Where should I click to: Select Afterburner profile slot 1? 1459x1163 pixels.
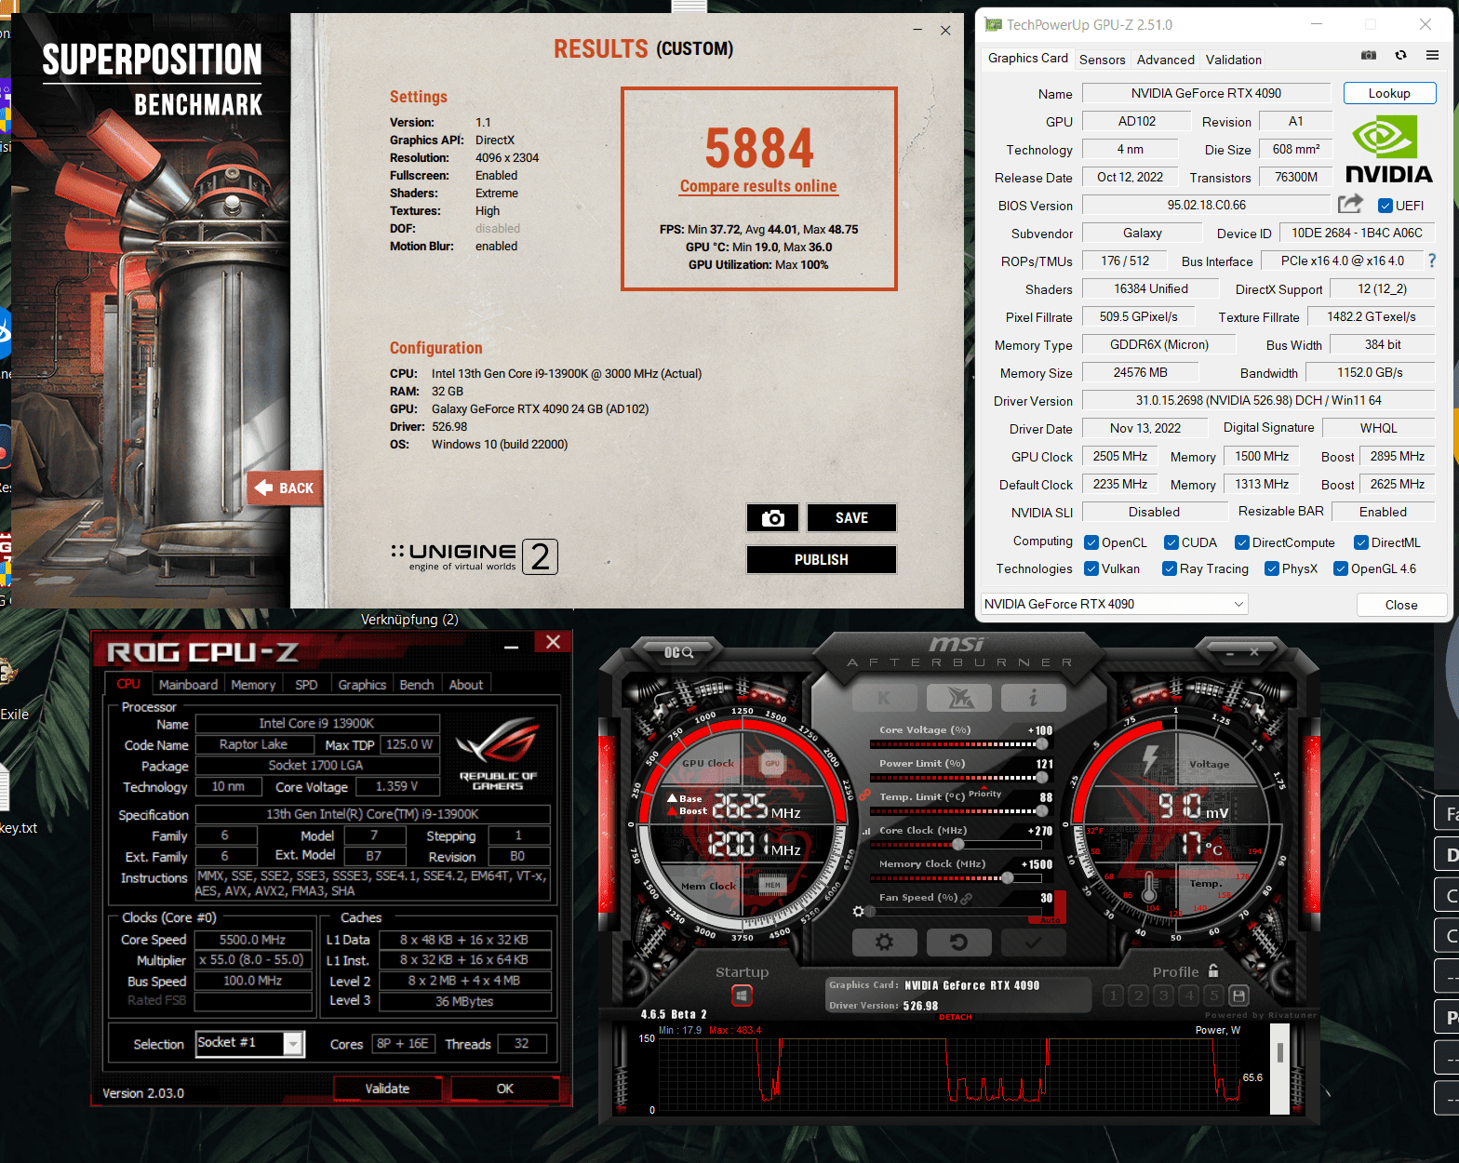coord(1113,996)
